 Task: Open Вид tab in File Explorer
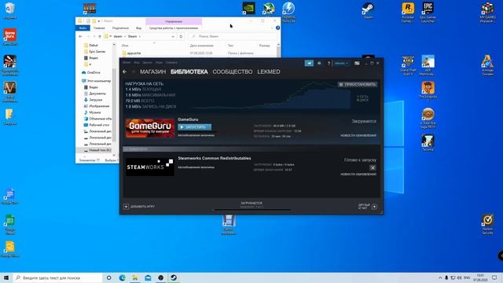pyautogui.click(x=138, y=28)
